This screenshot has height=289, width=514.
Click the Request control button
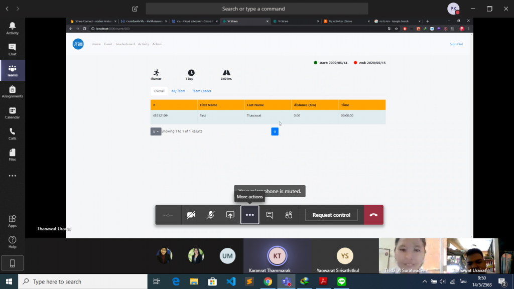[x=331, y=215]
